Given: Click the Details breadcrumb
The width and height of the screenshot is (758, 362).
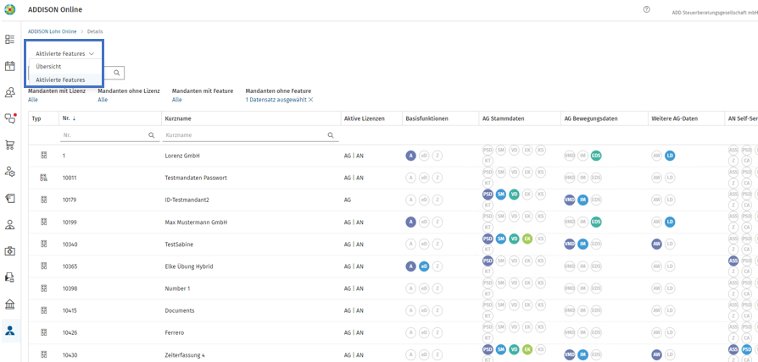Looking at the screenshot, I should [95, 31].
